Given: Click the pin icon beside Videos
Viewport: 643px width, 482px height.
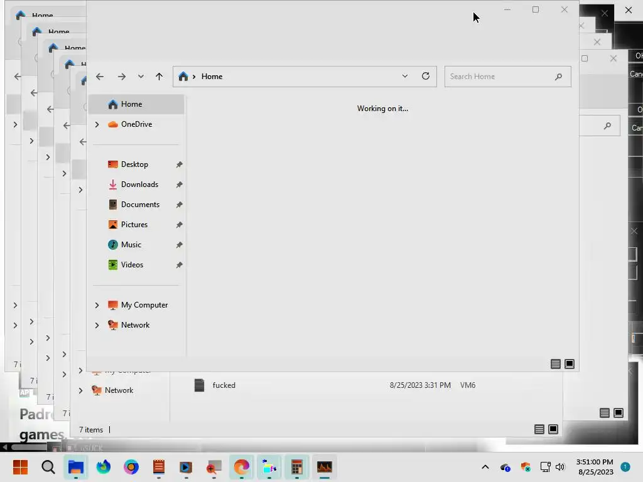Looking at the screenshot, I should [179, 265].
